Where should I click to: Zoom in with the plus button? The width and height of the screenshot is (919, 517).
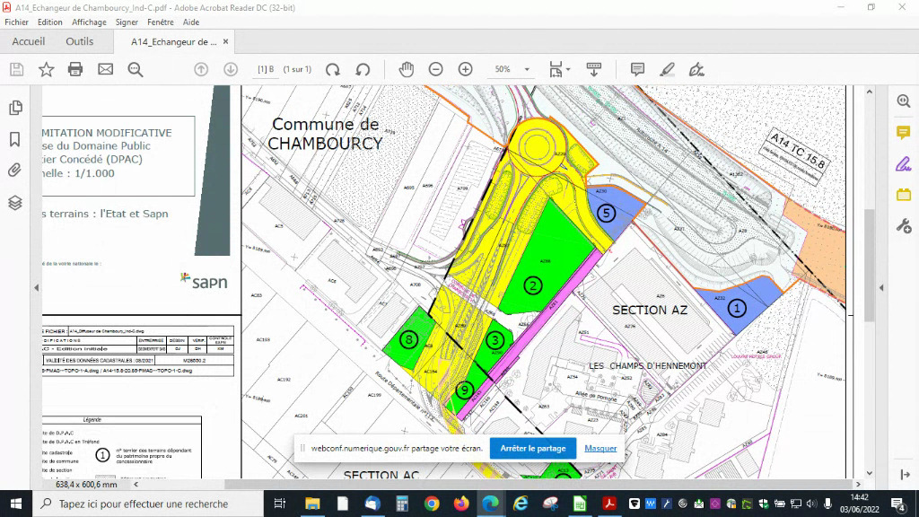(465, 69)
